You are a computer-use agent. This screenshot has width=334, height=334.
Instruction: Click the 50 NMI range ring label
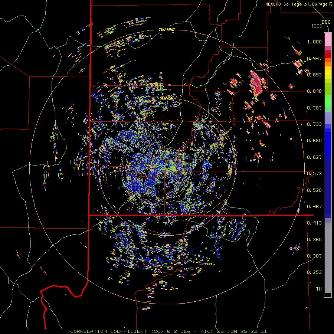coord(167,98)
